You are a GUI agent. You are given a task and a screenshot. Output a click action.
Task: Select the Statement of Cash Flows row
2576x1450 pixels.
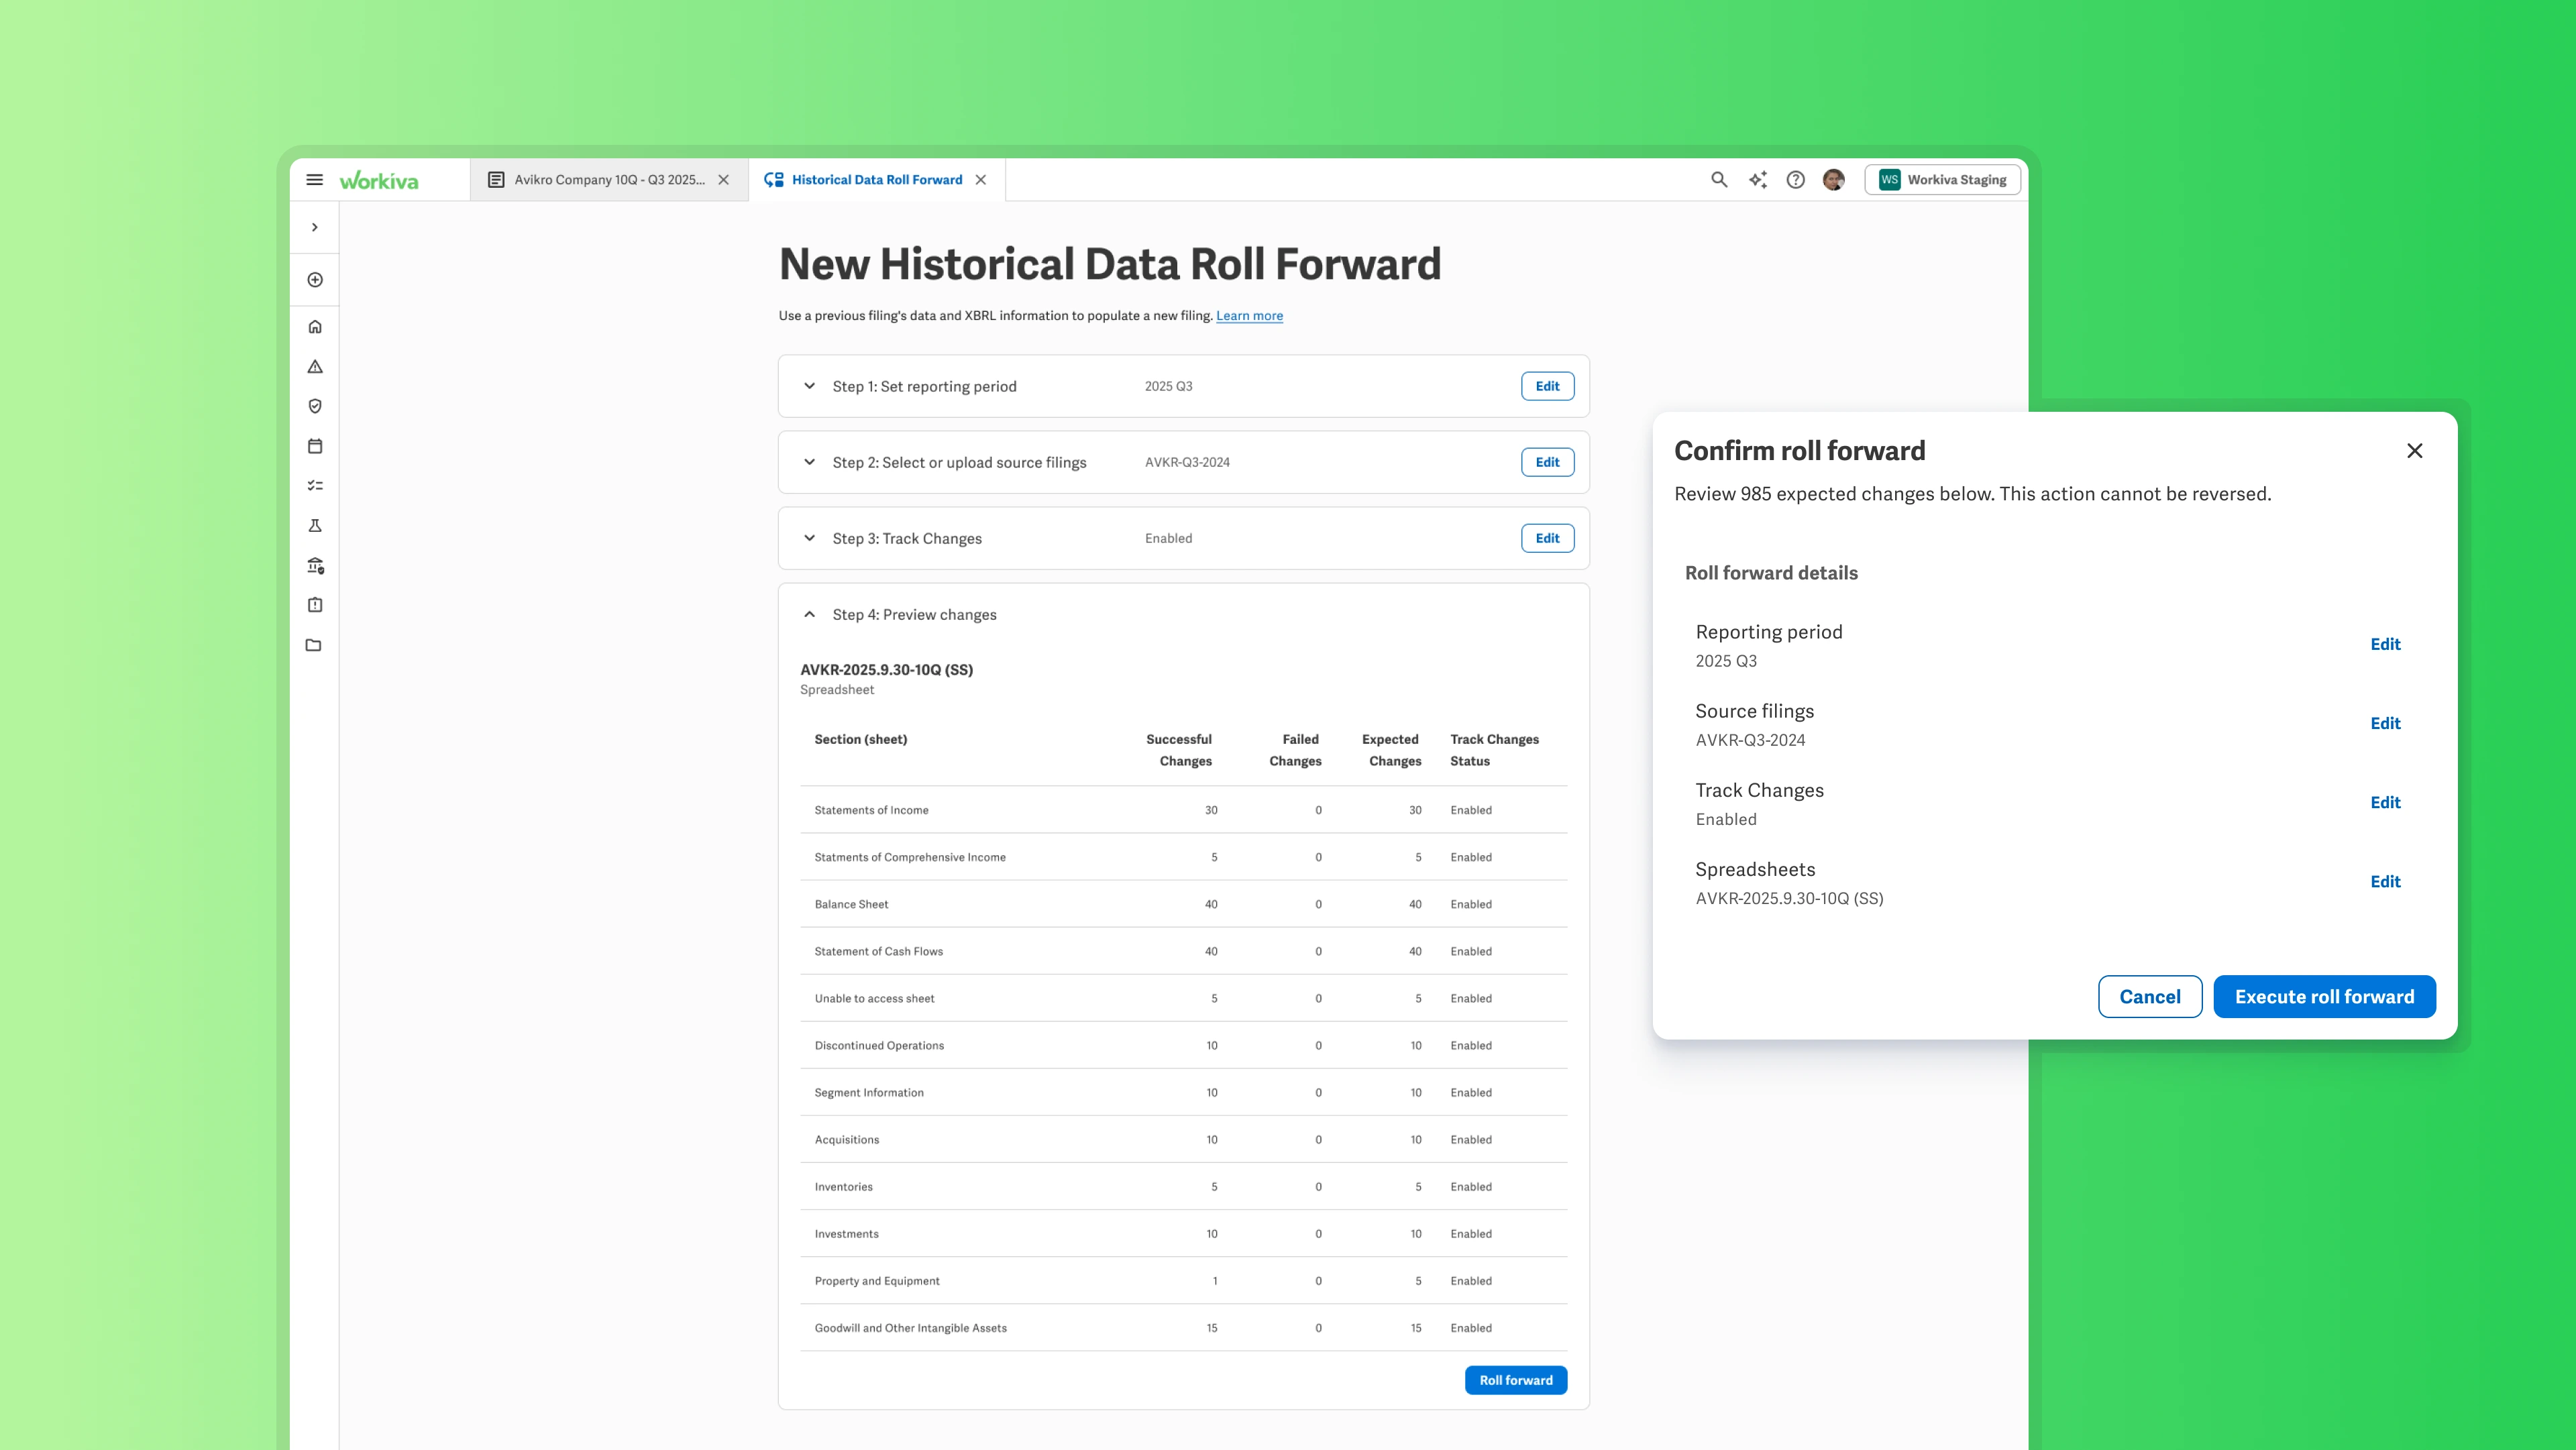click(1184, 951)
